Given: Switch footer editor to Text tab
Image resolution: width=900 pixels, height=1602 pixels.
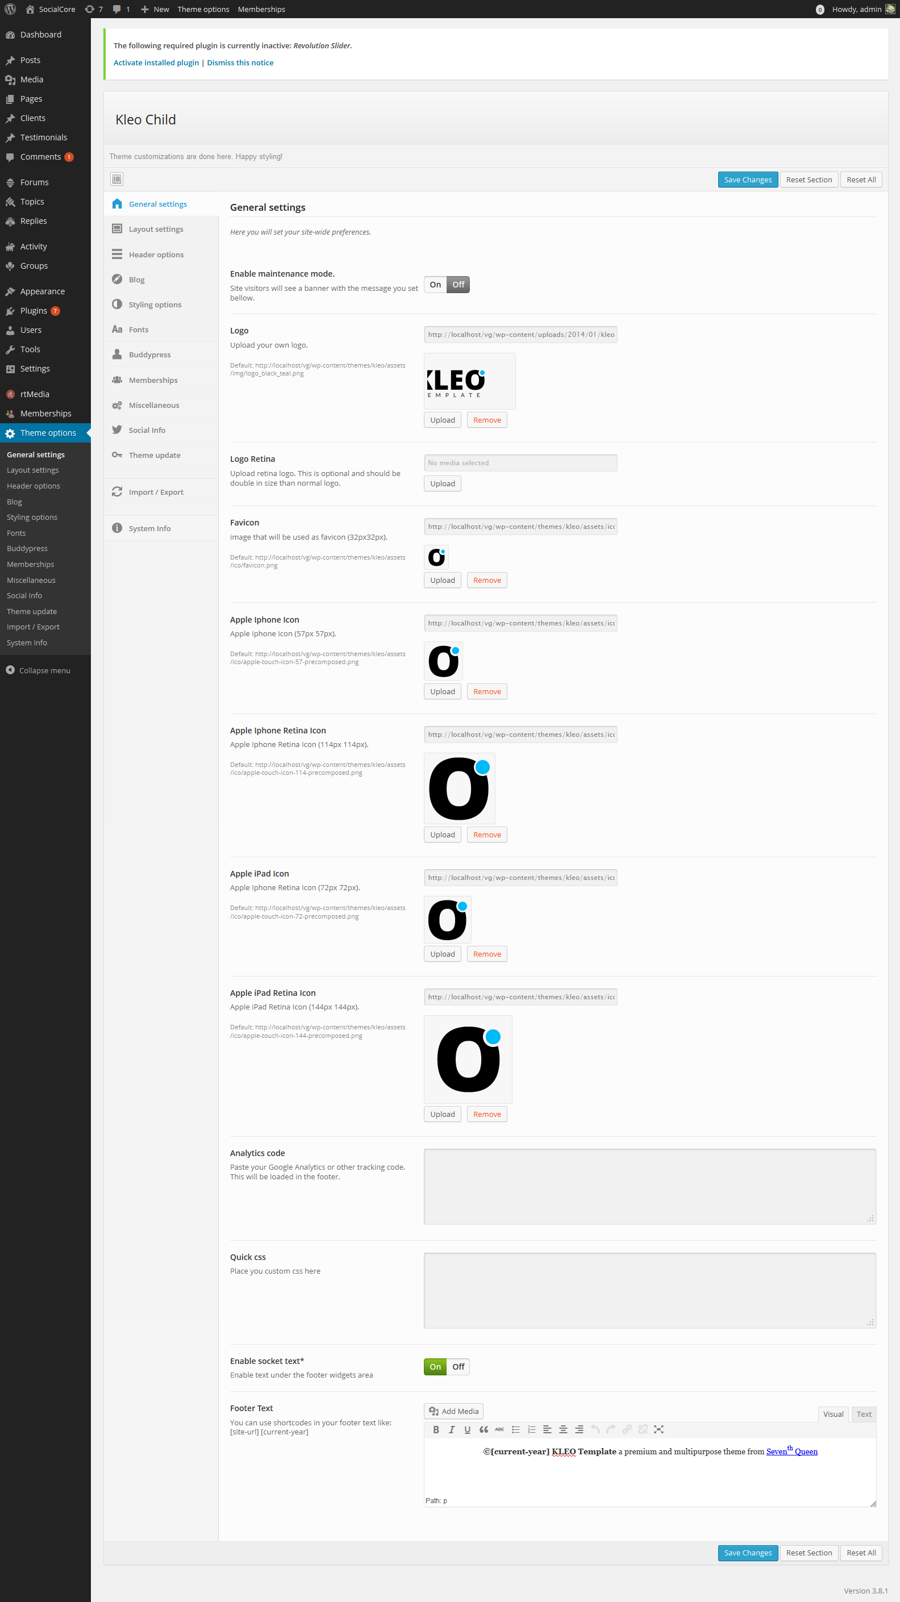Looking at the screenshot, I should (863, 1413).
